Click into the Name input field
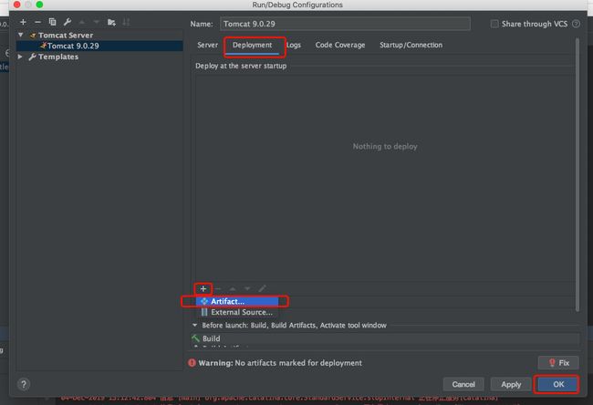This screenshot has width=593, height=405. 345,24
